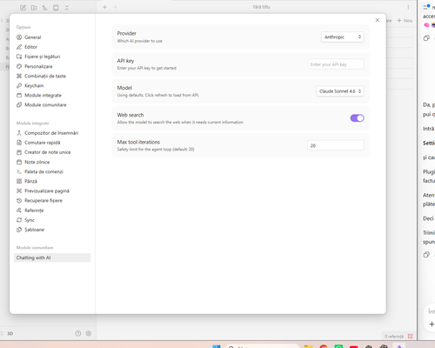Click the new folder icon in Obsidian toolbar
This screenshot has width=435, height=348.
[34, 8]
